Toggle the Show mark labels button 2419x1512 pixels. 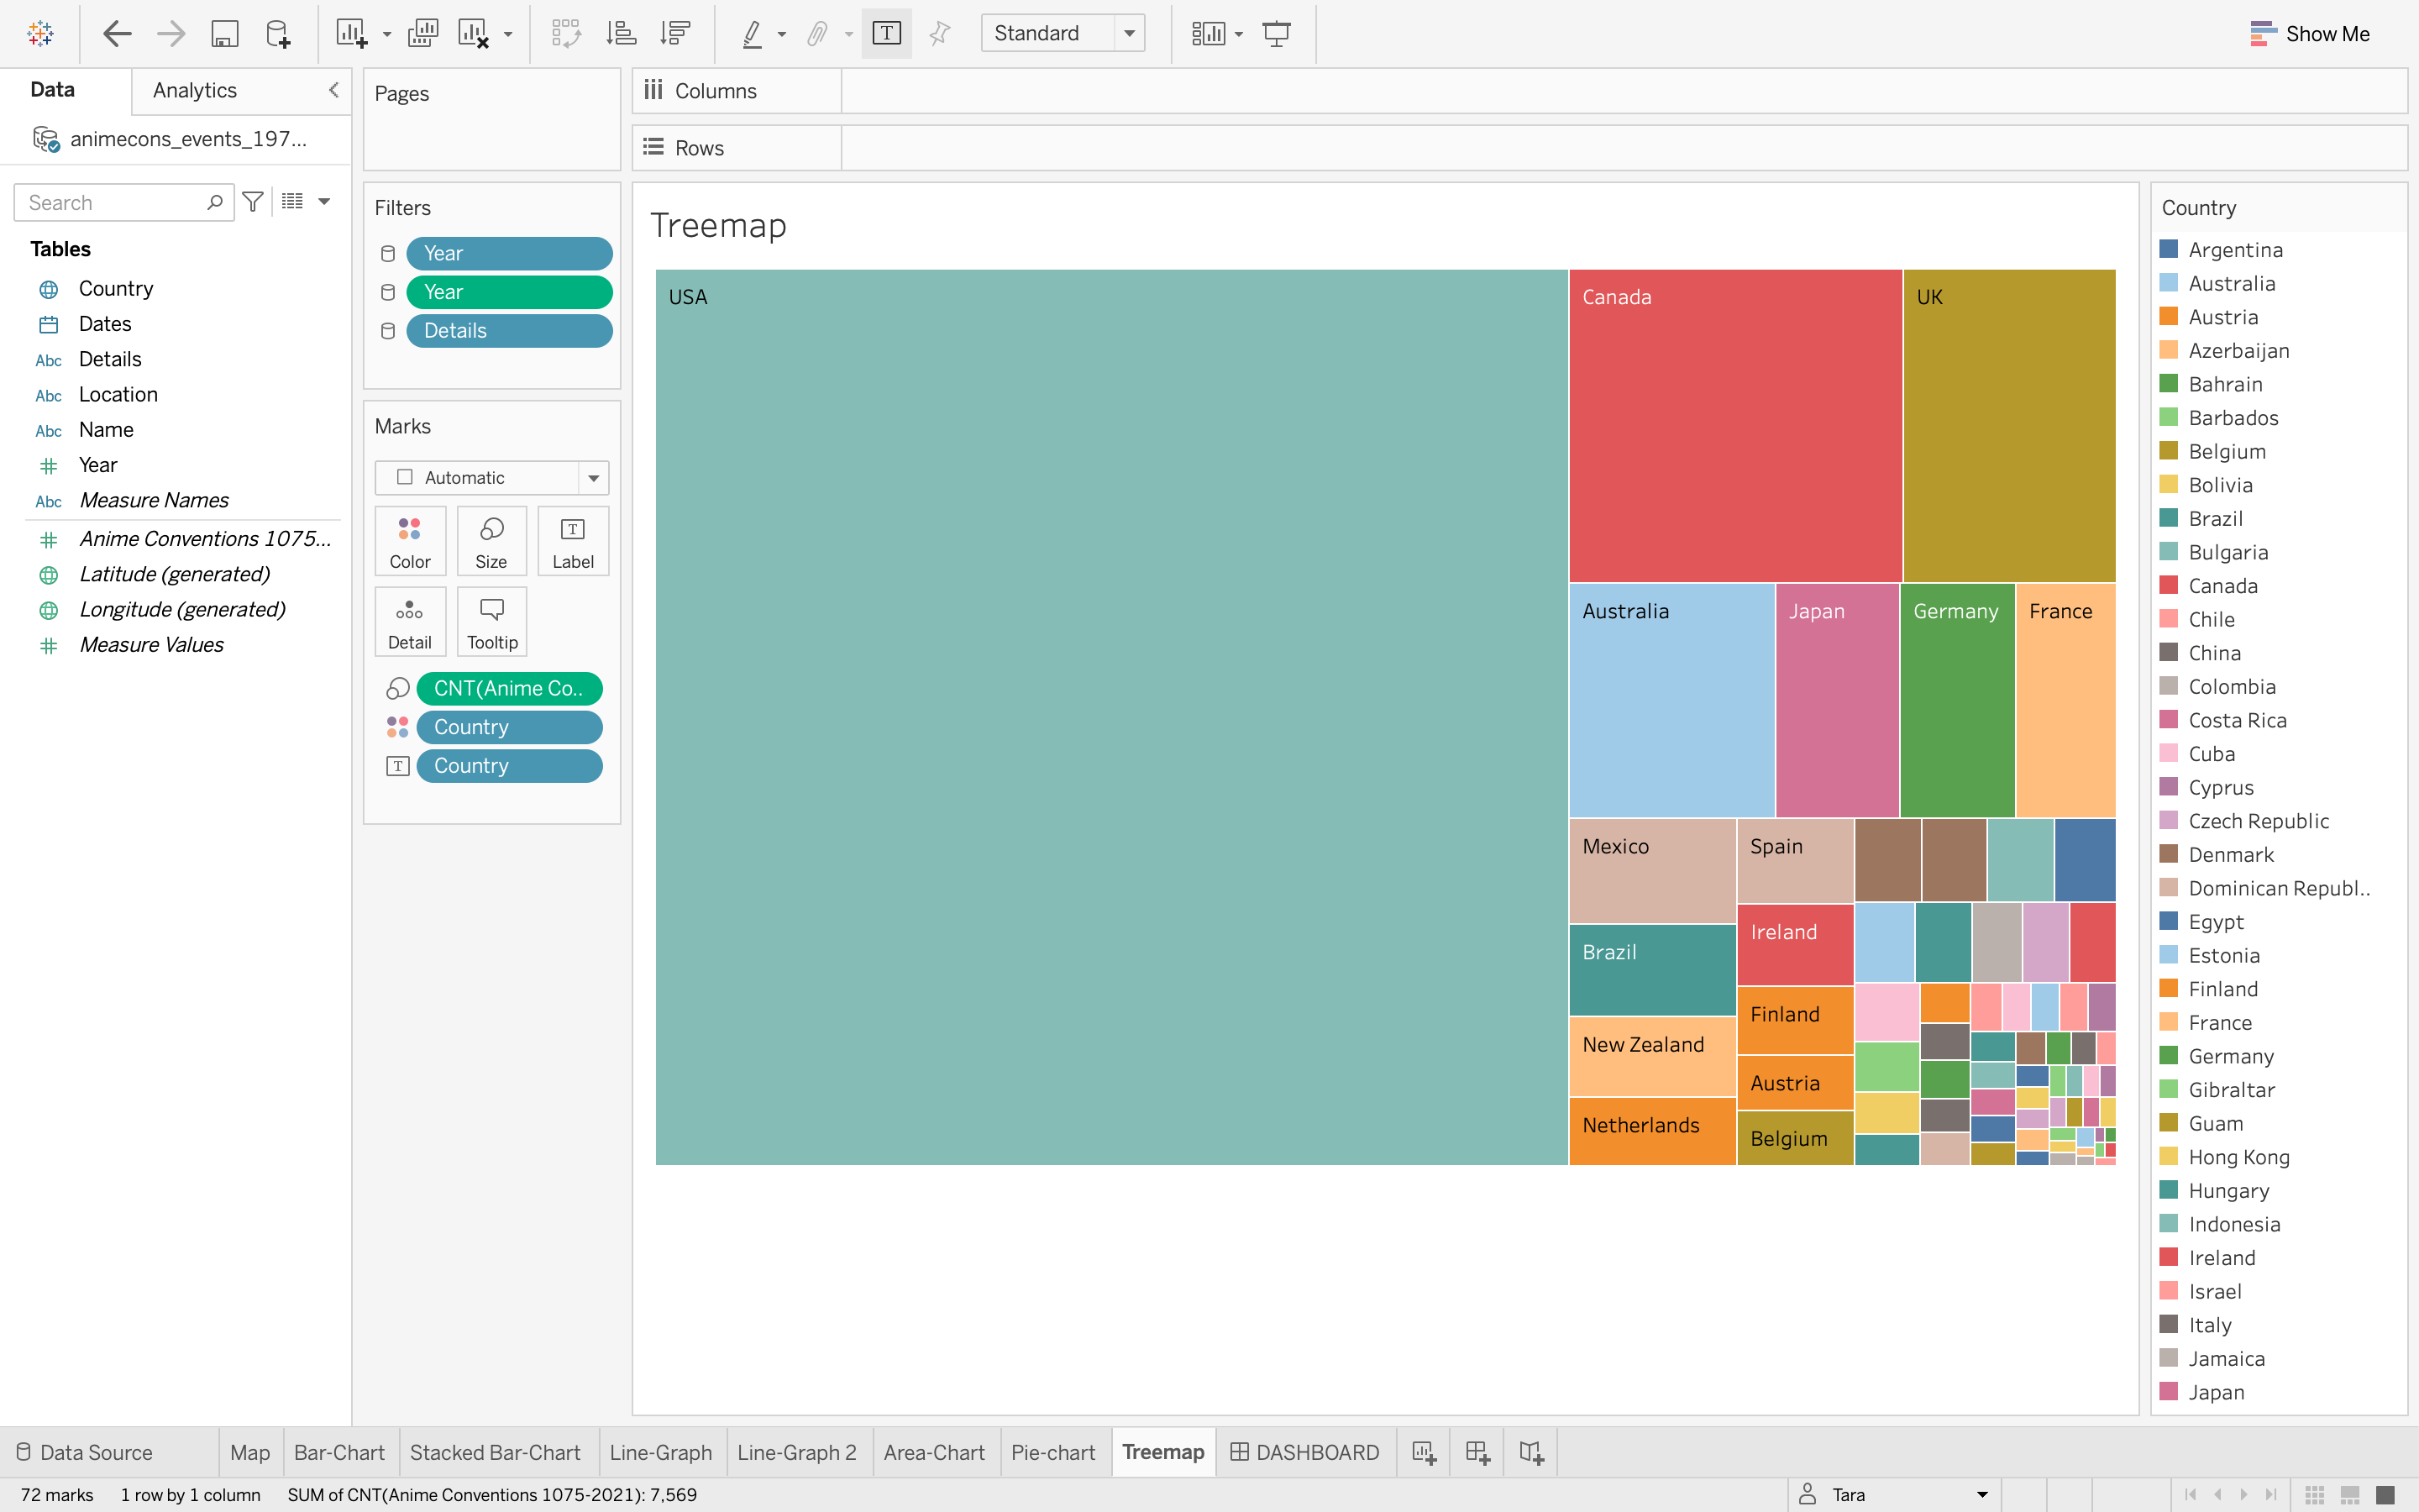point(885,33)
